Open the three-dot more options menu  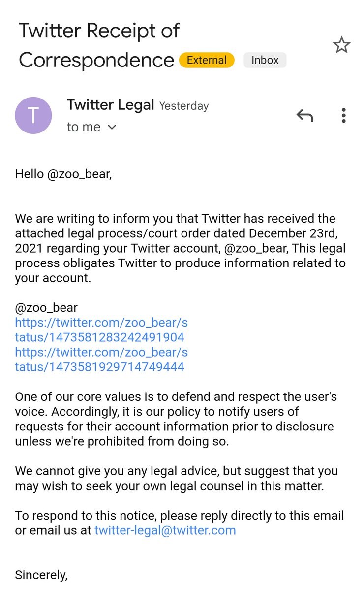(343, 116)
